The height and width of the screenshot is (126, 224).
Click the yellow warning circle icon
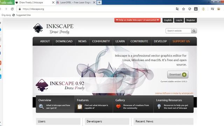tap(203, 9)
